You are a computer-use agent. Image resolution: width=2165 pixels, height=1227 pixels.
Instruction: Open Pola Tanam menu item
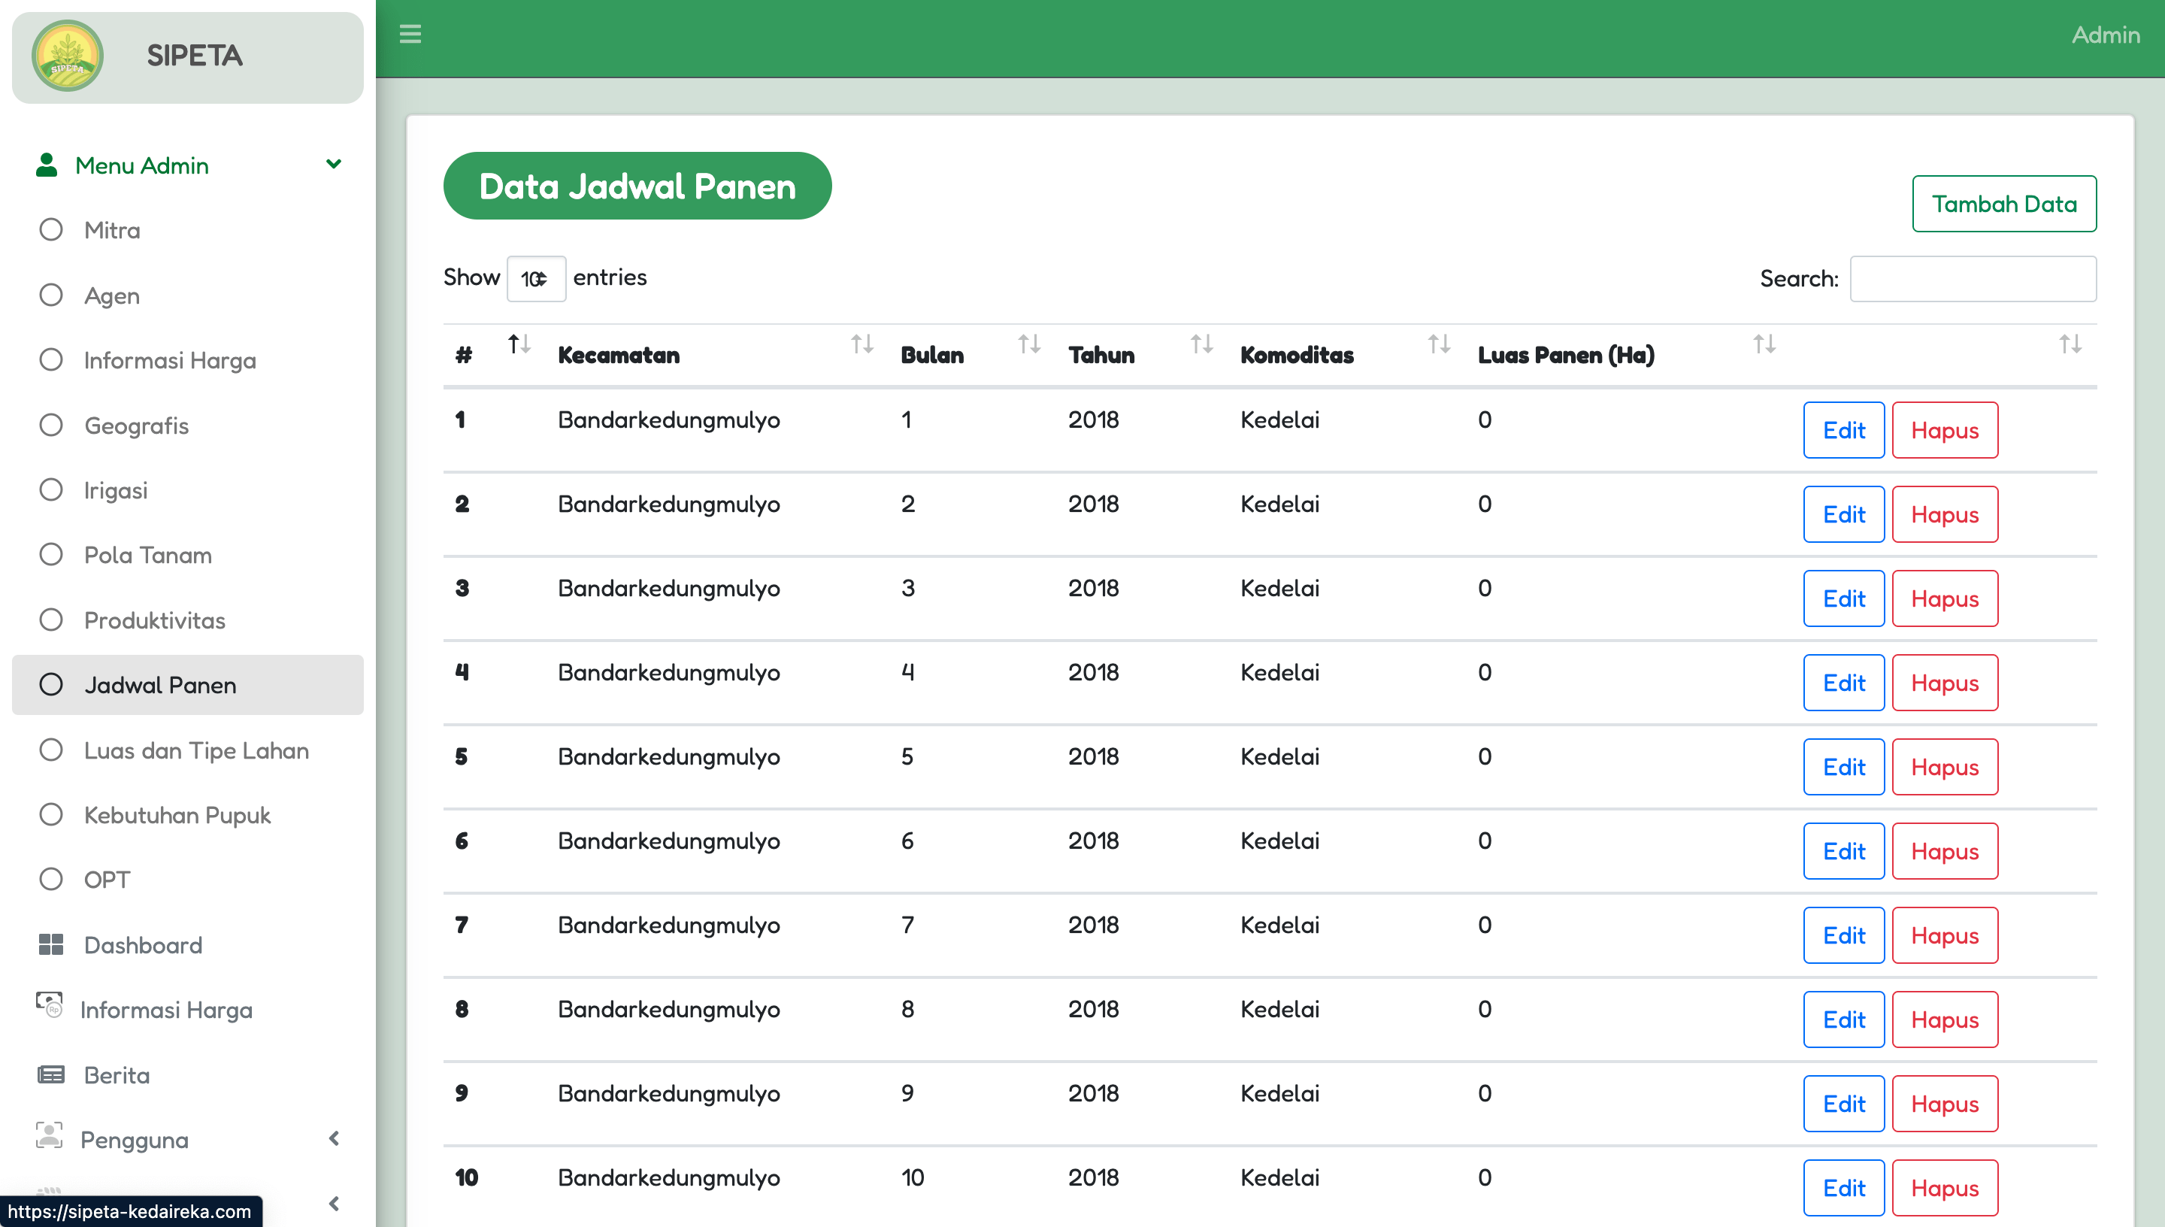[147, 555]
